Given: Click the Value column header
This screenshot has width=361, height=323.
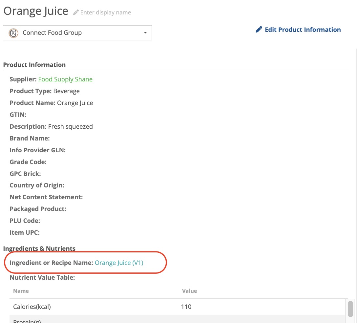Looking at the screenshot, I should coord(189,291).
